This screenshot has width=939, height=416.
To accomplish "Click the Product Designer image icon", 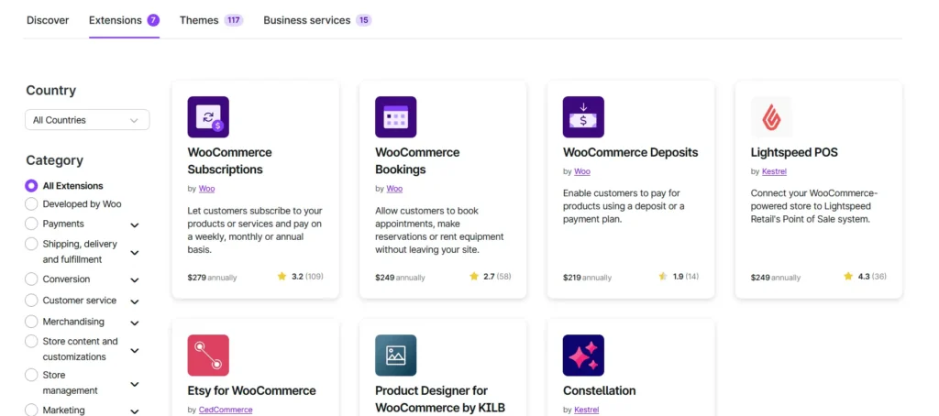I will pos(395,356).
